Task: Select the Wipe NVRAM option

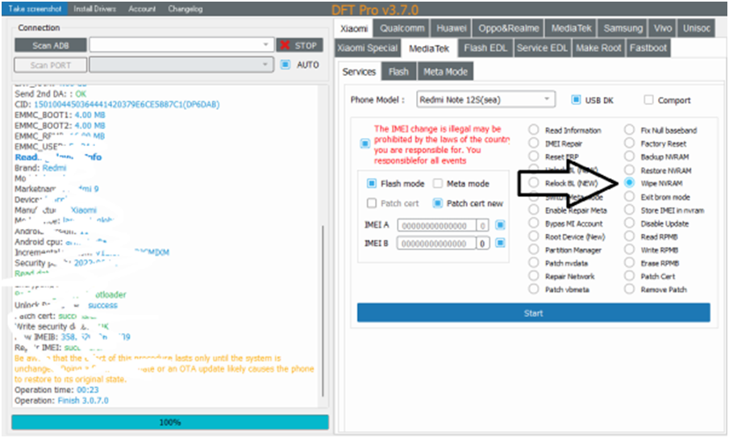Action: tap(630, 183)
